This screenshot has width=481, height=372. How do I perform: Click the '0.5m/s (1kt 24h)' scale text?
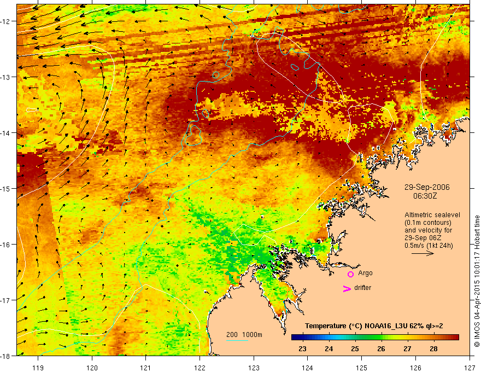tap(429, 246)
